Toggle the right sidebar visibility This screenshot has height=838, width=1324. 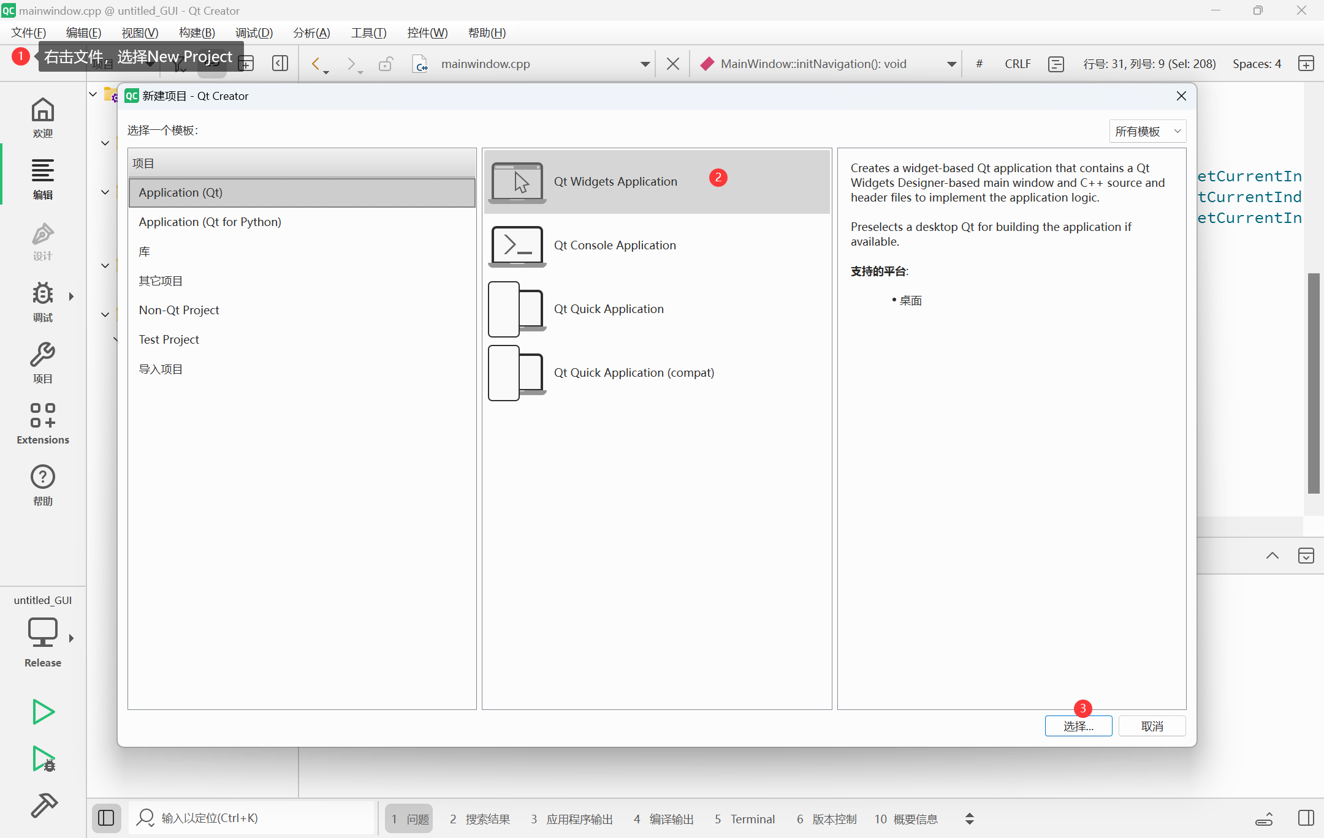1306,818
